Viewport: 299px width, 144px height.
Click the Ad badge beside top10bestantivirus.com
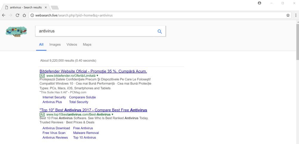(42, 114)
